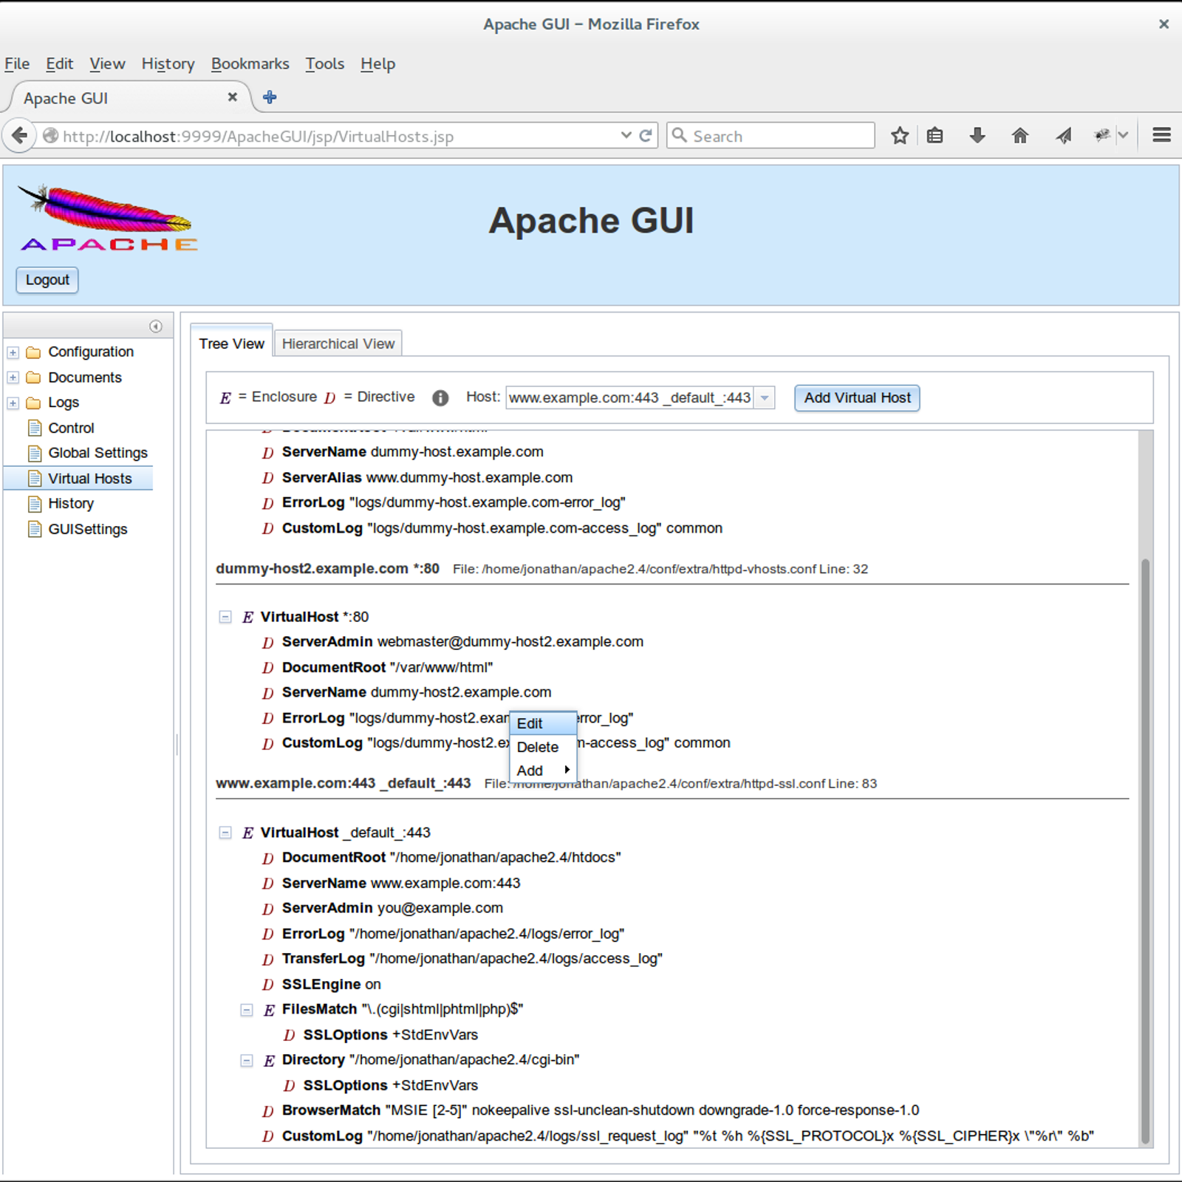Collapse the FilesMatch enclosure
The width and height of the screenshot is (1182, 1182).
pyautogui.click(x=247, y=1010)
